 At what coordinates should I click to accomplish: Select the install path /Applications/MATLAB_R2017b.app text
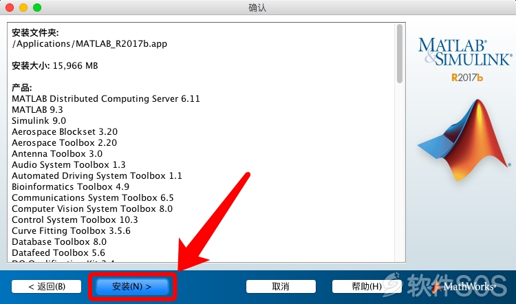pos(89,44)
